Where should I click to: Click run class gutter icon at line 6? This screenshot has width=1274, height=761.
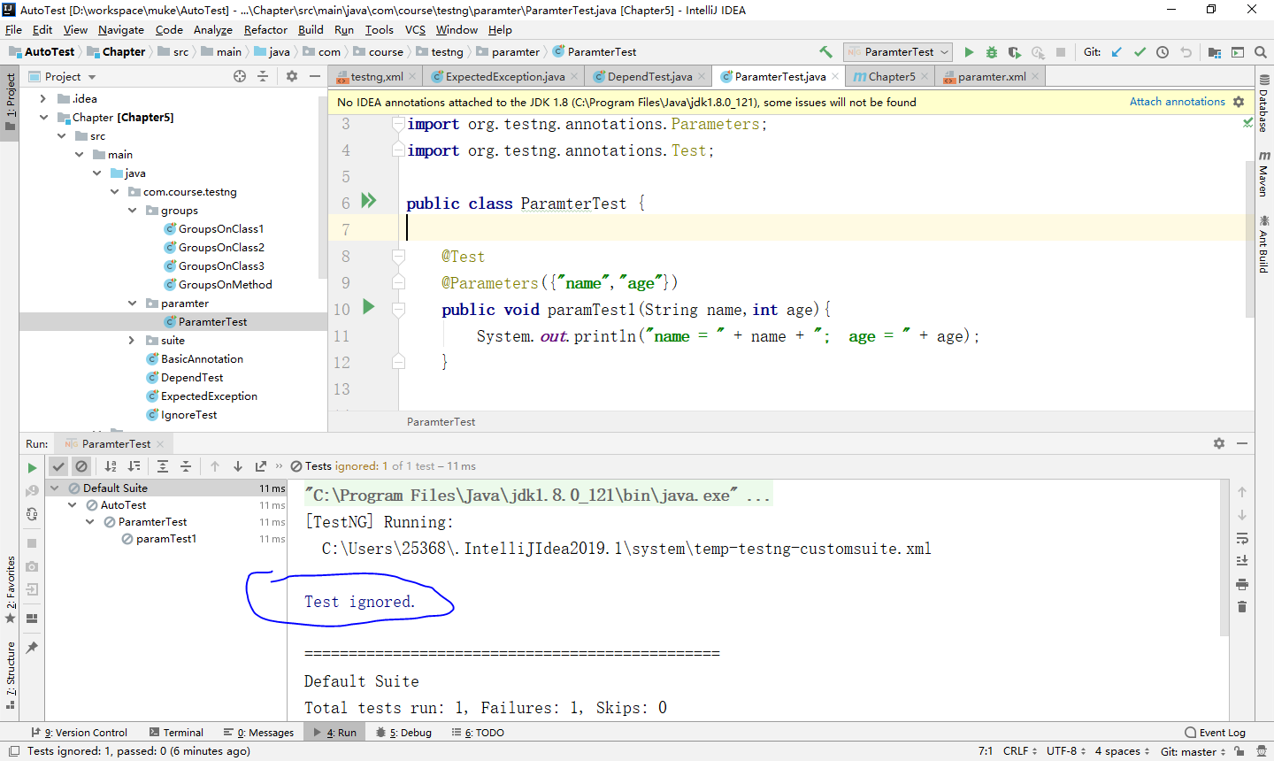pyautogui.click(x=369, y=201)
